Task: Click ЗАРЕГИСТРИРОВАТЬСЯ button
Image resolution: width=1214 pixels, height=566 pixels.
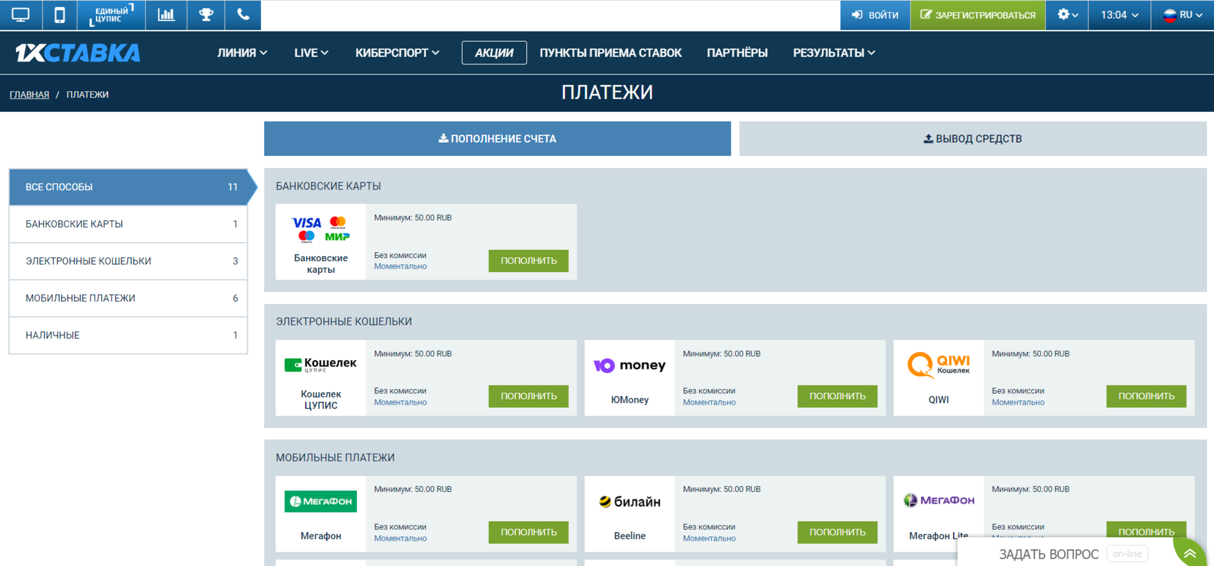Action: pos(977,15)
